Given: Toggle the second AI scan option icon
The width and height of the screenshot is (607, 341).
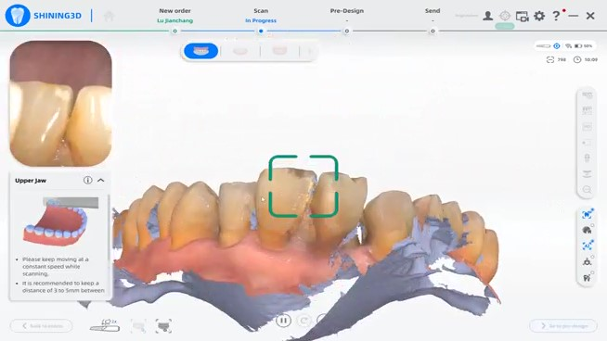Looking at the screenshot, I should click(x=587, y=246).
